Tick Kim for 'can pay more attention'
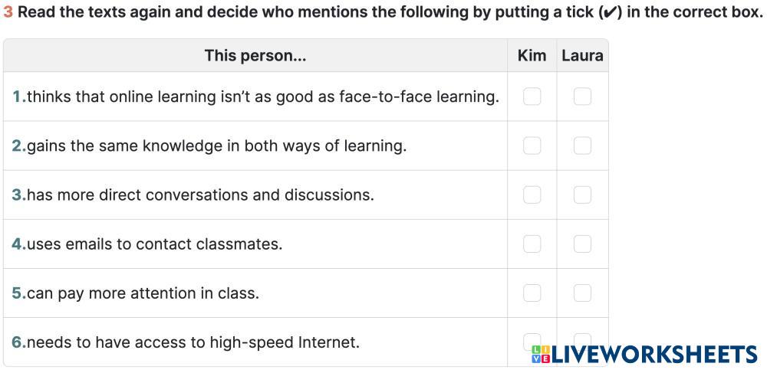The height and width of the screenshot is (373, 767). pos(532,293)
